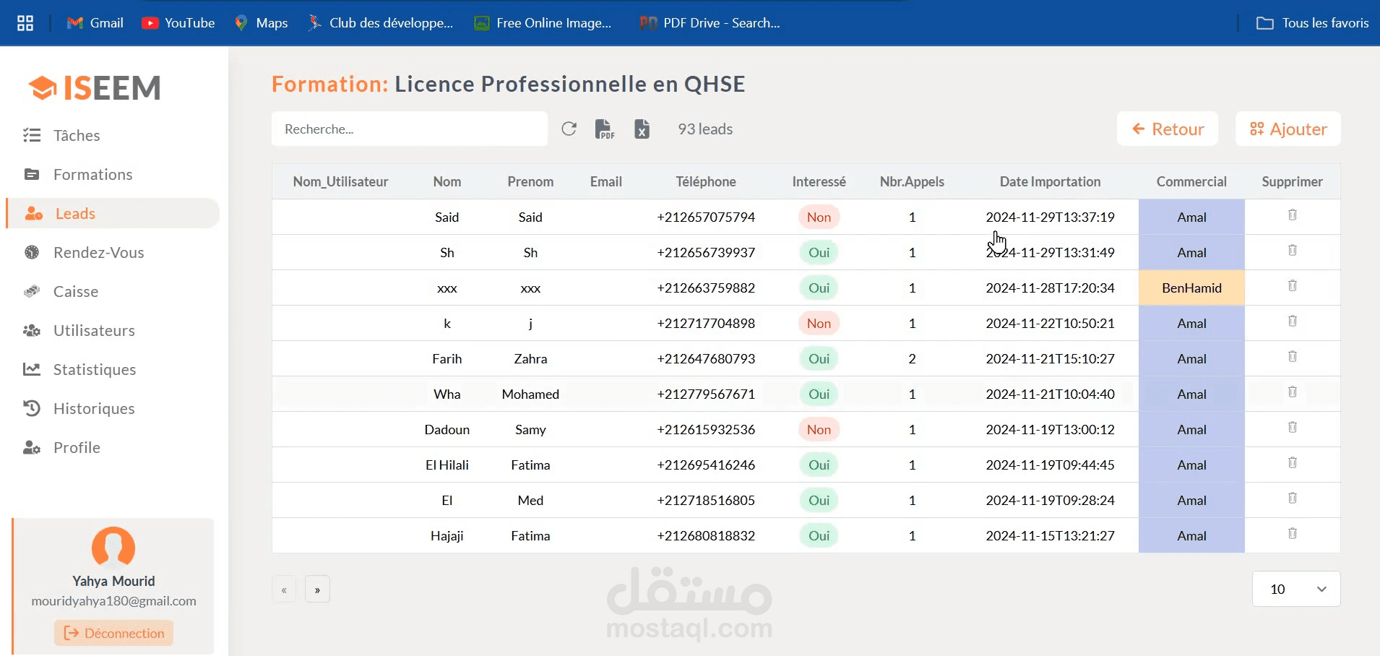Click phone number +212647680793
The height and width of the screenshot is (656, 1380).
tap(706, 358)
